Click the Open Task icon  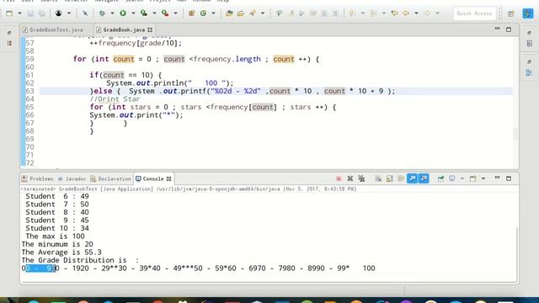(241, 13)
